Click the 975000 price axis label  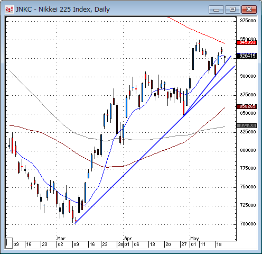coord(248,21)
